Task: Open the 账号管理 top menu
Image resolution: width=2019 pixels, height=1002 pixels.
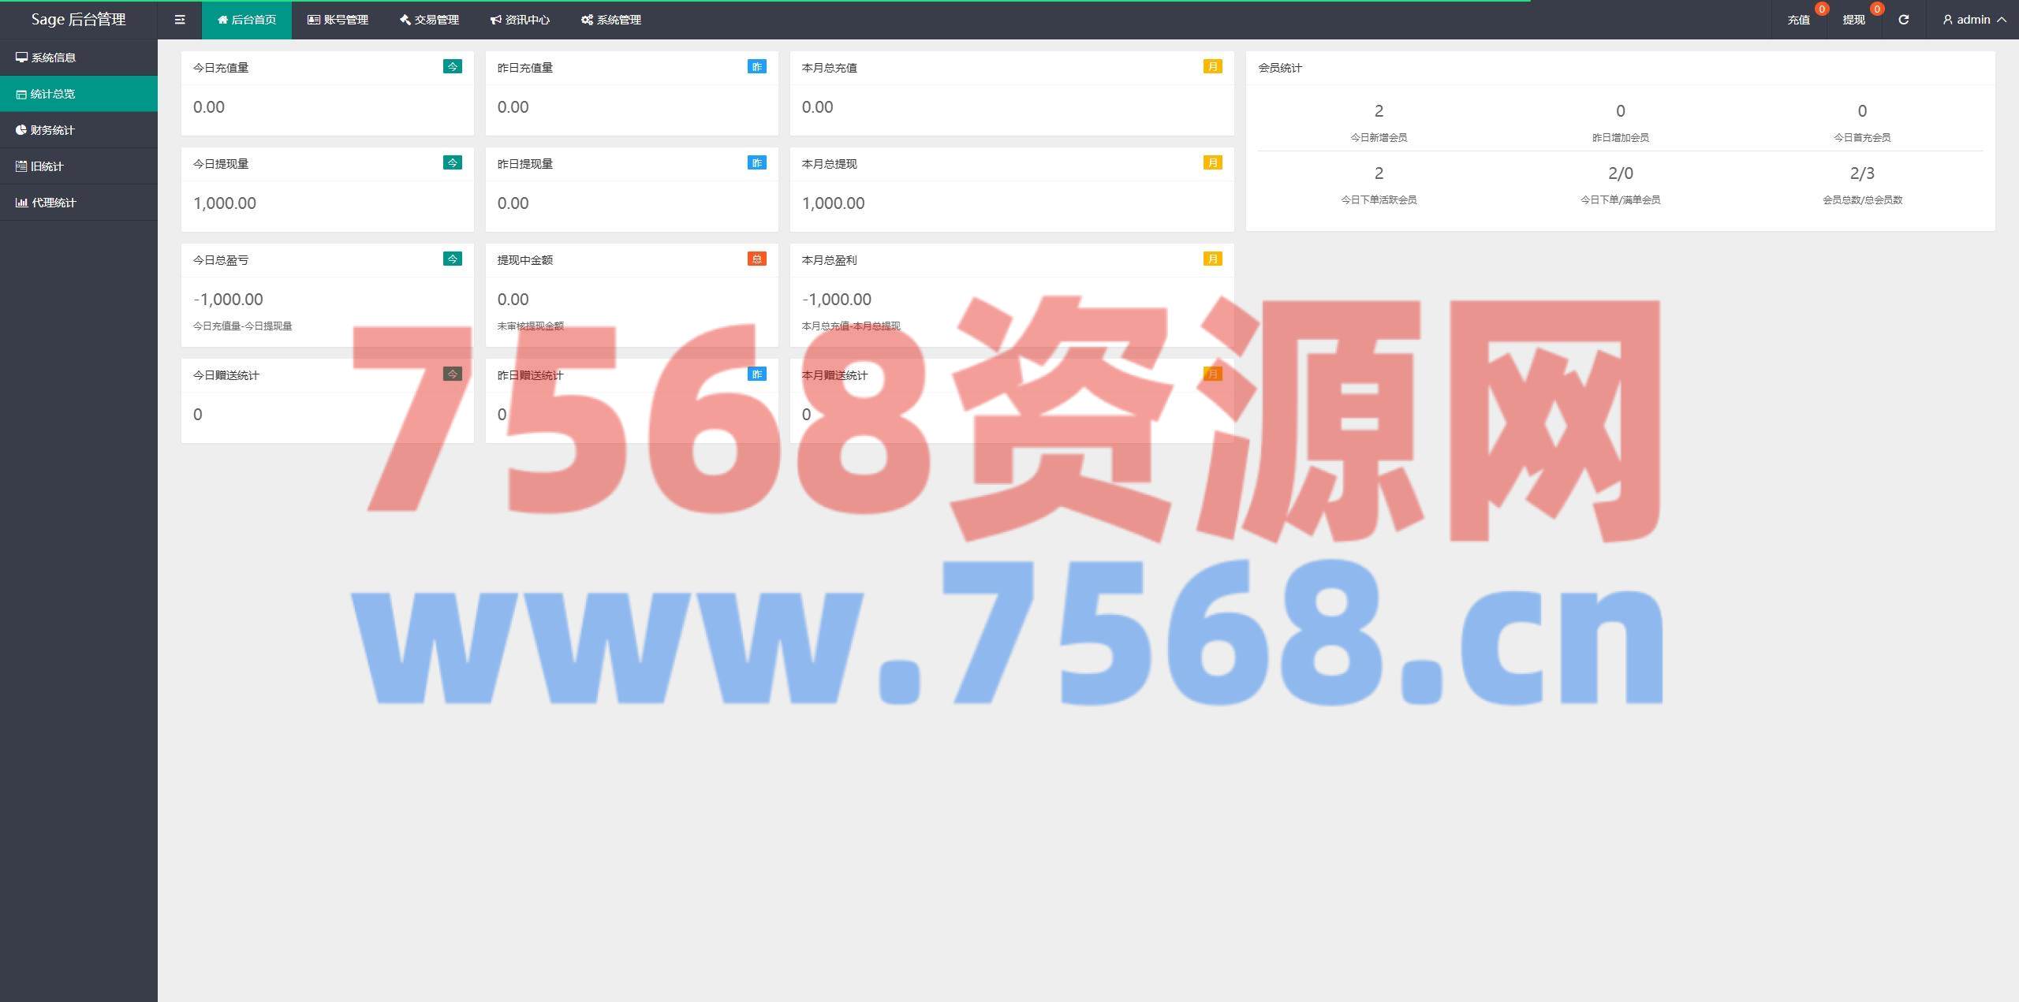Action: click(x=338, y=20)
